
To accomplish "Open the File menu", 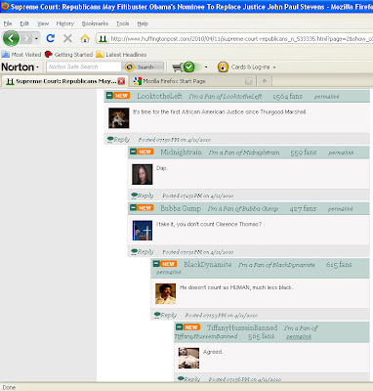I will click(x=8, y=23).
